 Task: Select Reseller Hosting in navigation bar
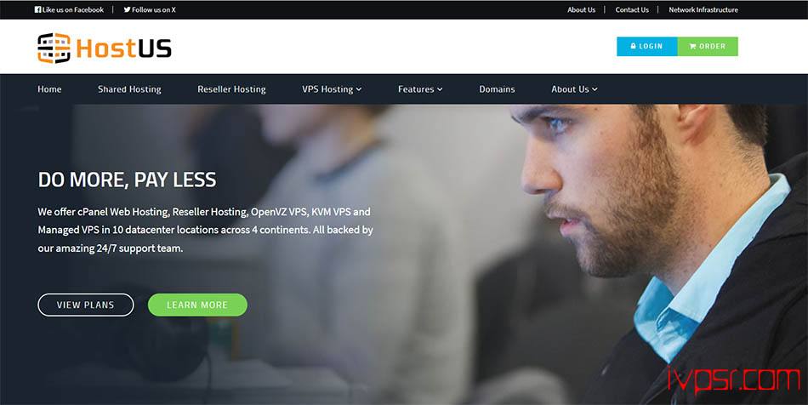click(x=231, y=89)
